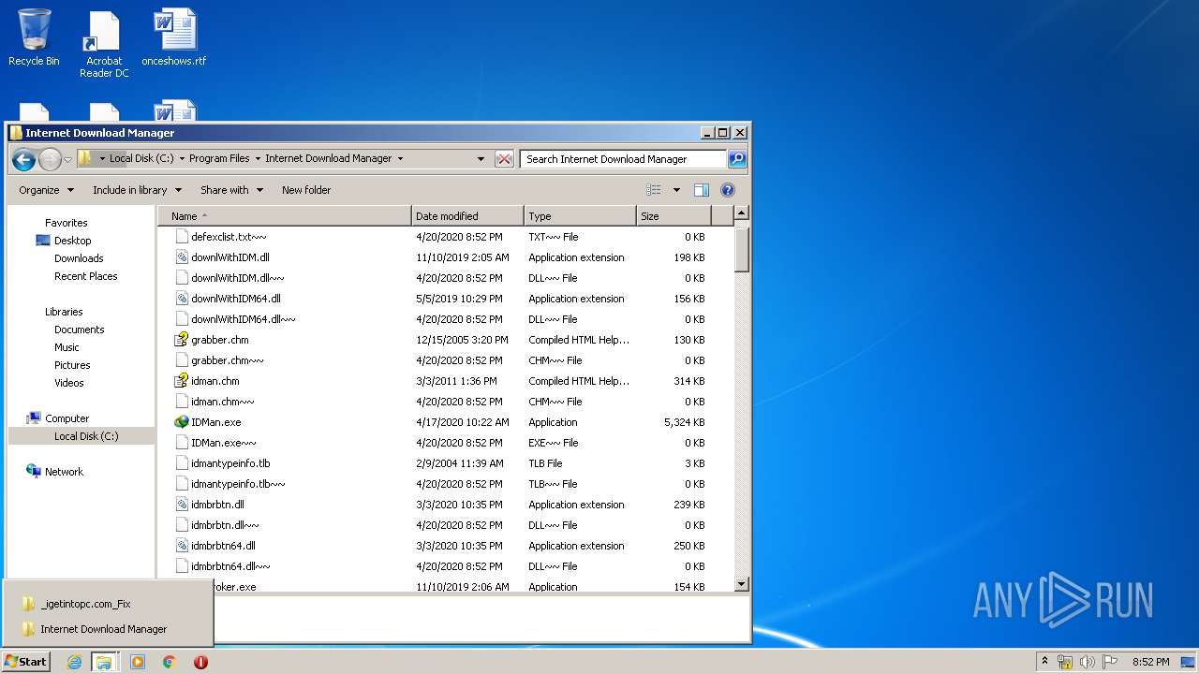The image size is (1199, 674).
Task: Open Pictures library
Action: click(72, 365)
